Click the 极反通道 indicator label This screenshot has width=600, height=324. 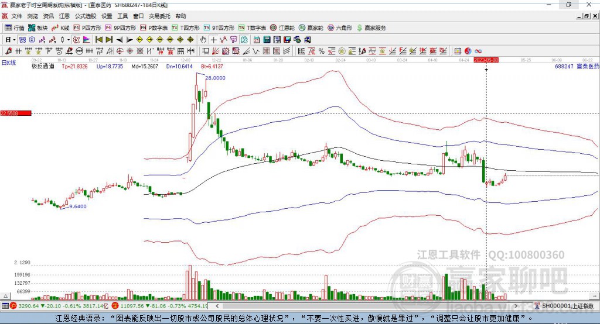[x=43, y=67]
